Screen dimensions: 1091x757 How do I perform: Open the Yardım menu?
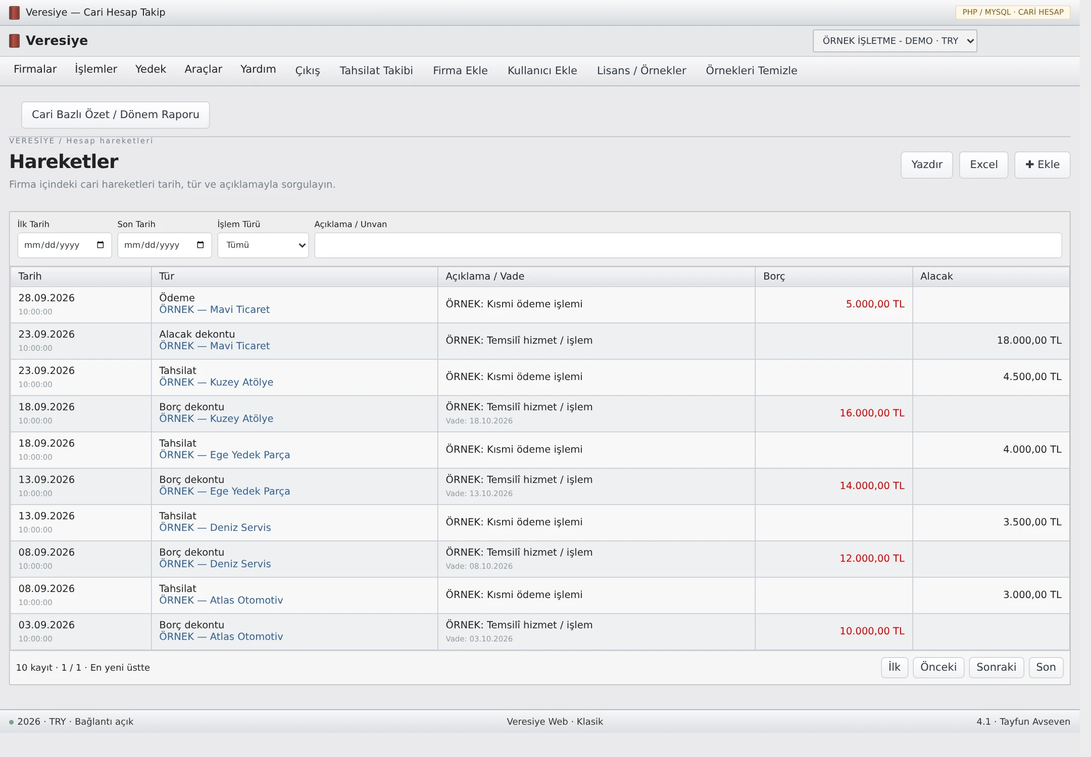pos(258,69)
